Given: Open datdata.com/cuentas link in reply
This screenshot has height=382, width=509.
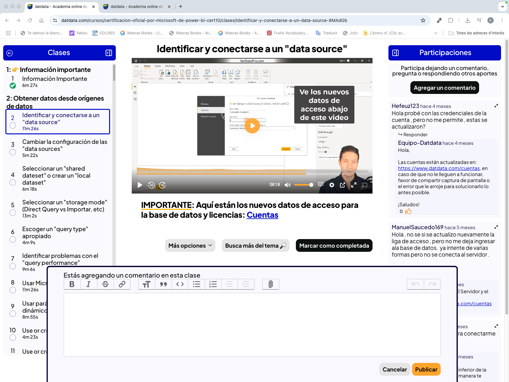Looking at the screenshot, I should (x=439, y=168).
